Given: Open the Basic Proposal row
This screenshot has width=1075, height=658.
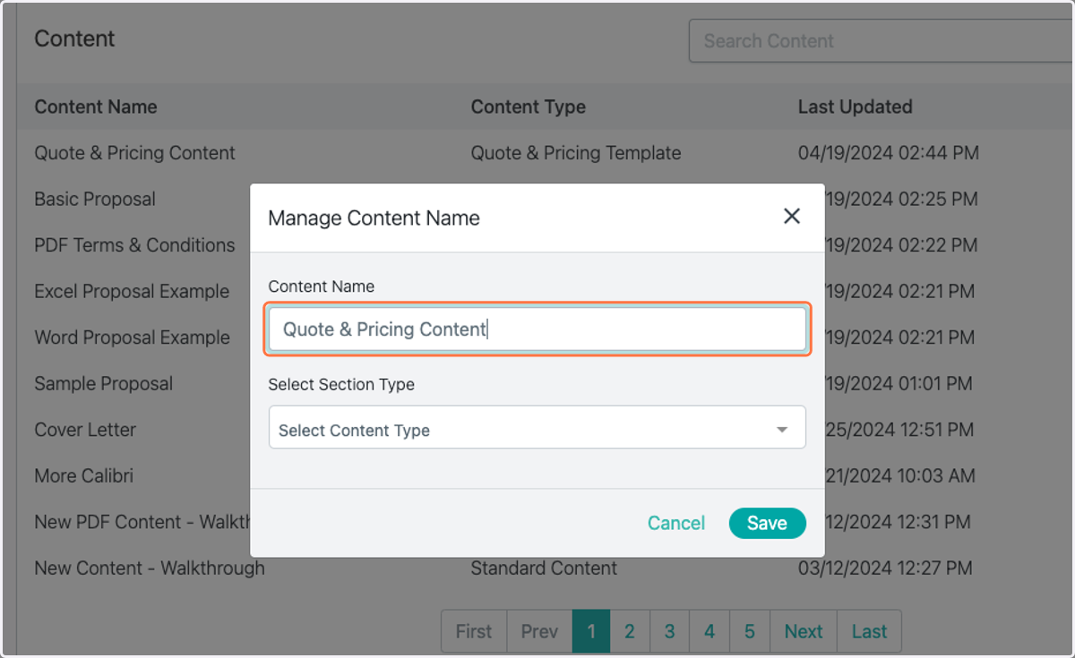Looking at the screenshot, I should coord(95,199).
